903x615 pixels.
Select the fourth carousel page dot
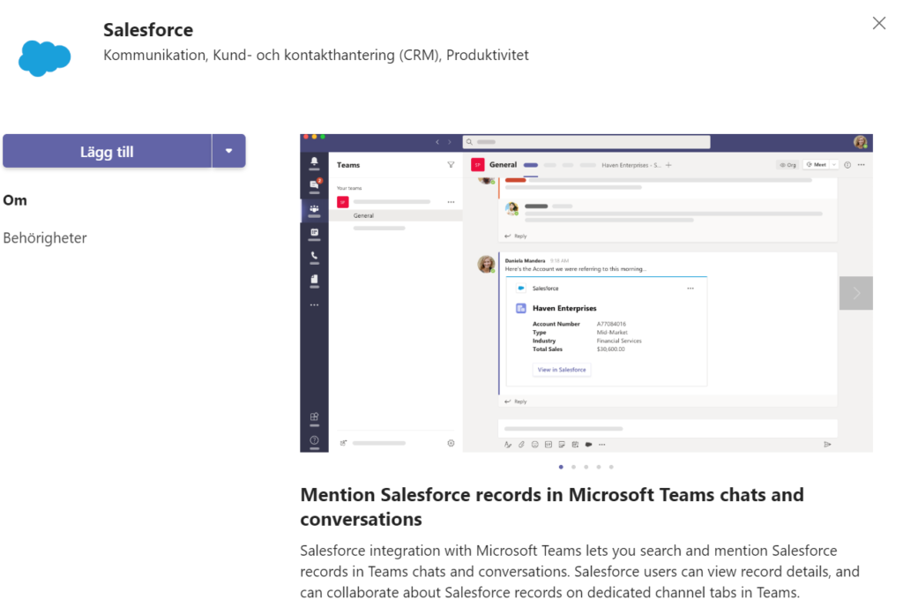pos(599,467)
